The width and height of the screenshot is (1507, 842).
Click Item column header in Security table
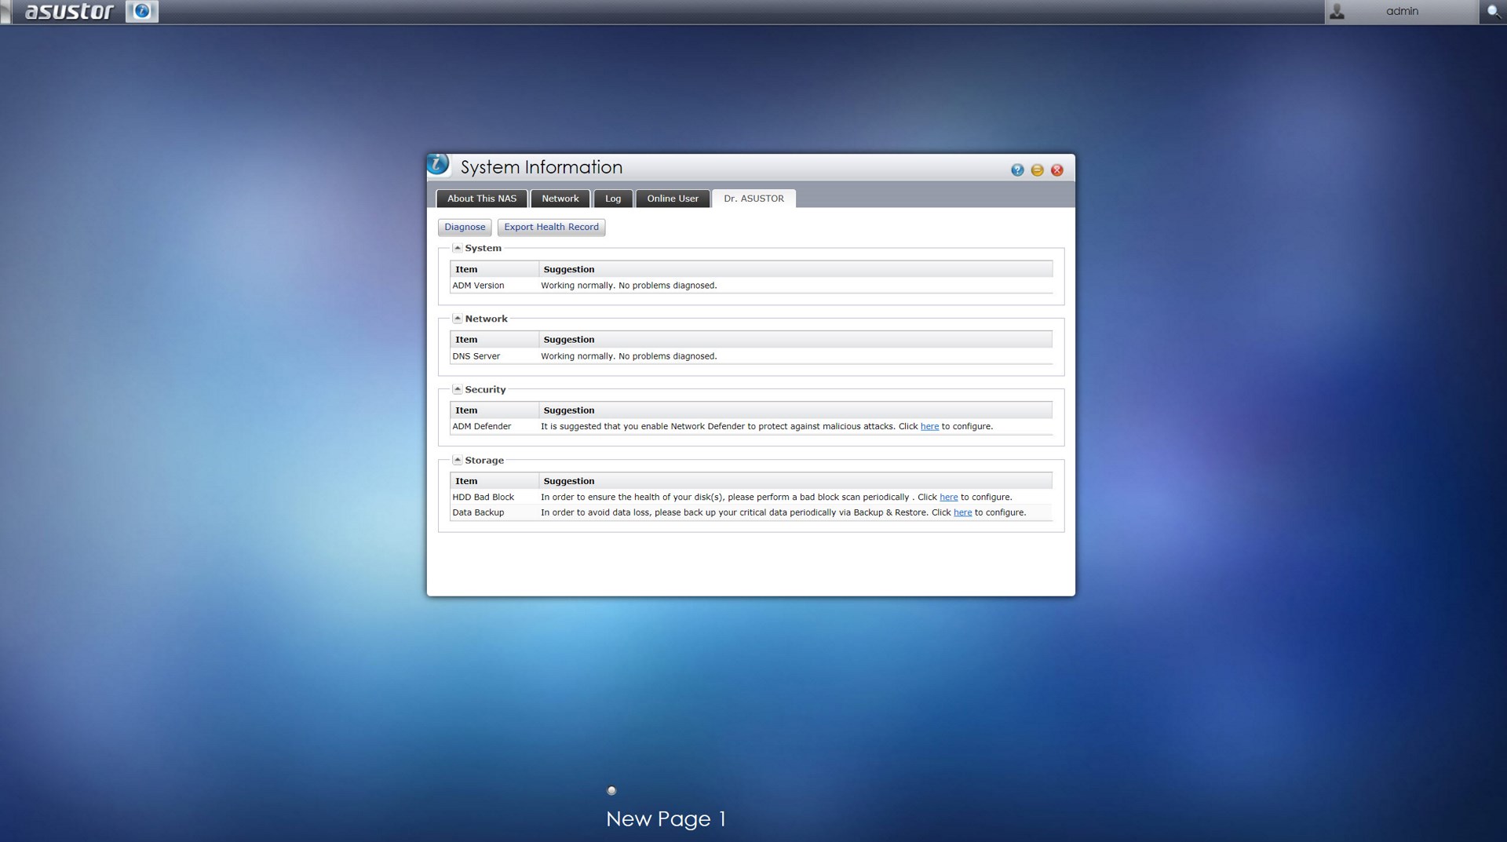(494, 410)
